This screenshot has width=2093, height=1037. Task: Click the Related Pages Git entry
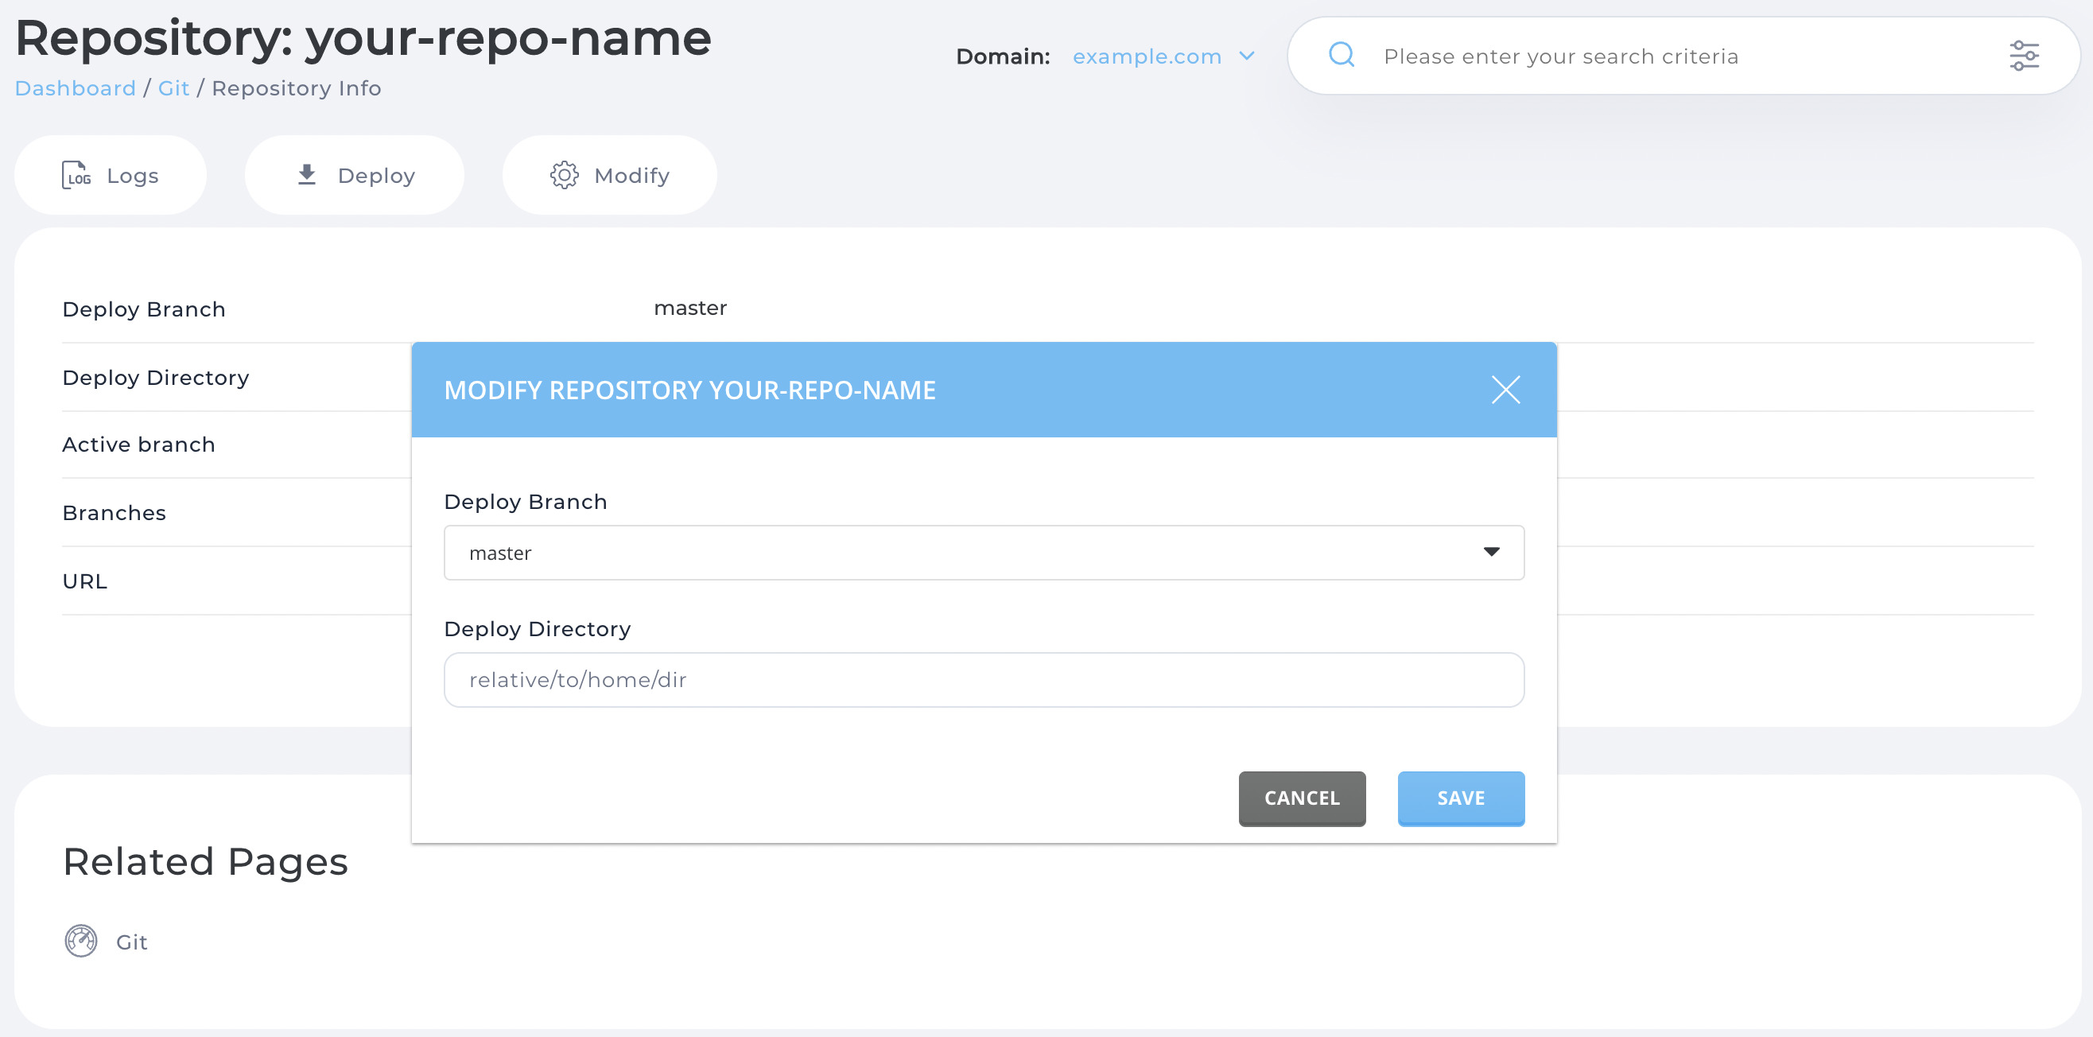(x=133, y=941)
